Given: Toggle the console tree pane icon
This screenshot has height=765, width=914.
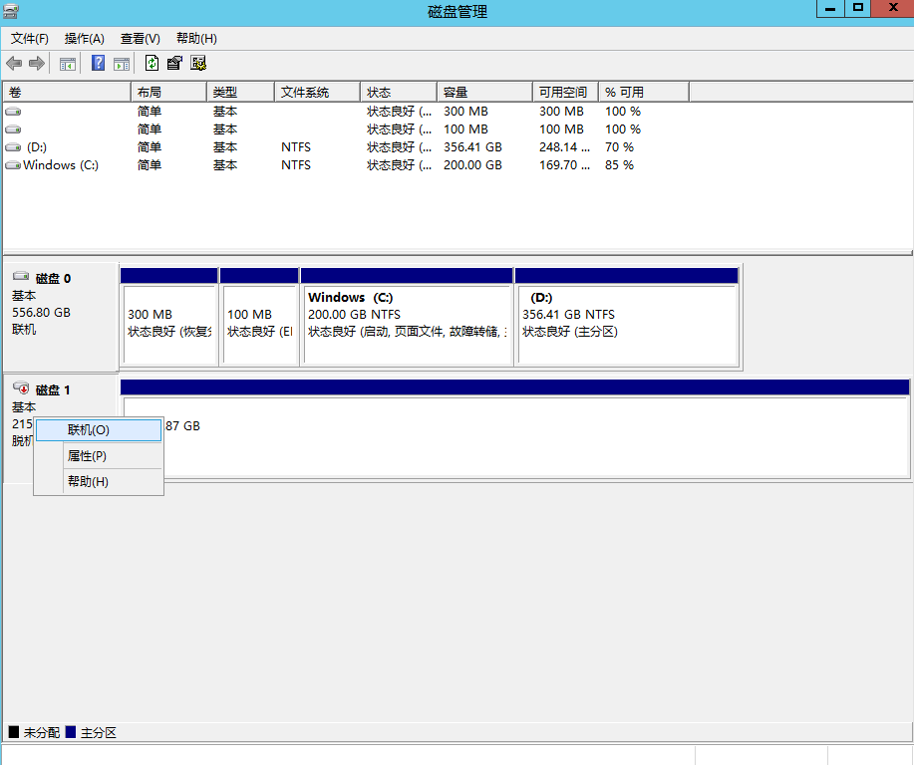Looking at the screenshot, I should pyautogui.click(x=68, y=64).
